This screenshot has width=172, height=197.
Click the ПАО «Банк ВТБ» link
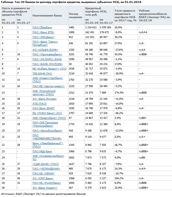(43, 32)
